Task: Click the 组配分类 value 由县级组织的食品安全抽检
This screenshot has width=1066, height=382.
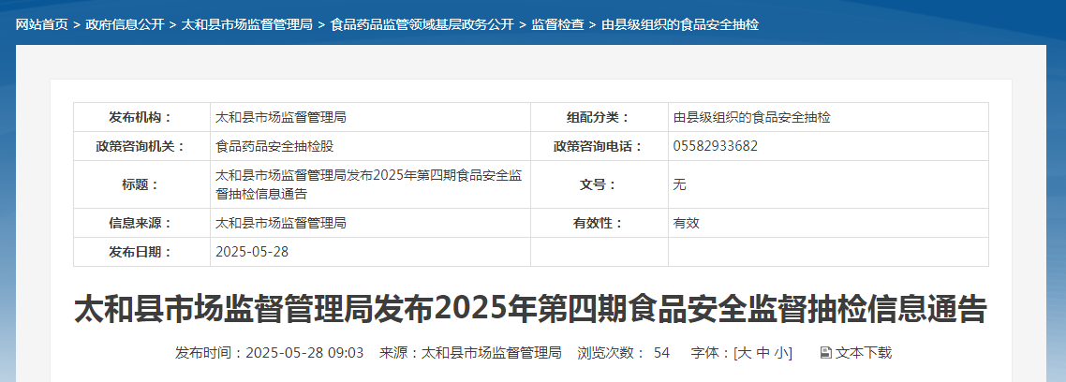Action: pos(752,118)
